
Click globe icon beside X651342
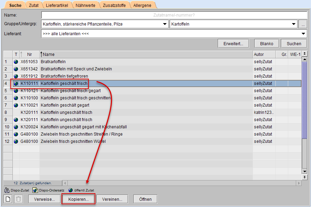click(x=16, y=69)
